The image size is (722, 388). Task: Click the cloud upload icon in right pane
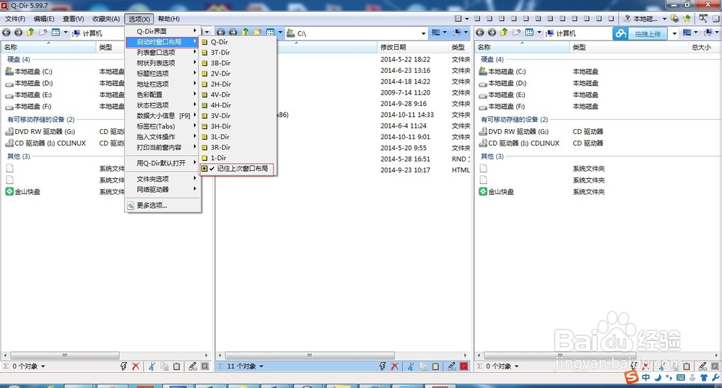pyautogui.click(x=621, y=34)
